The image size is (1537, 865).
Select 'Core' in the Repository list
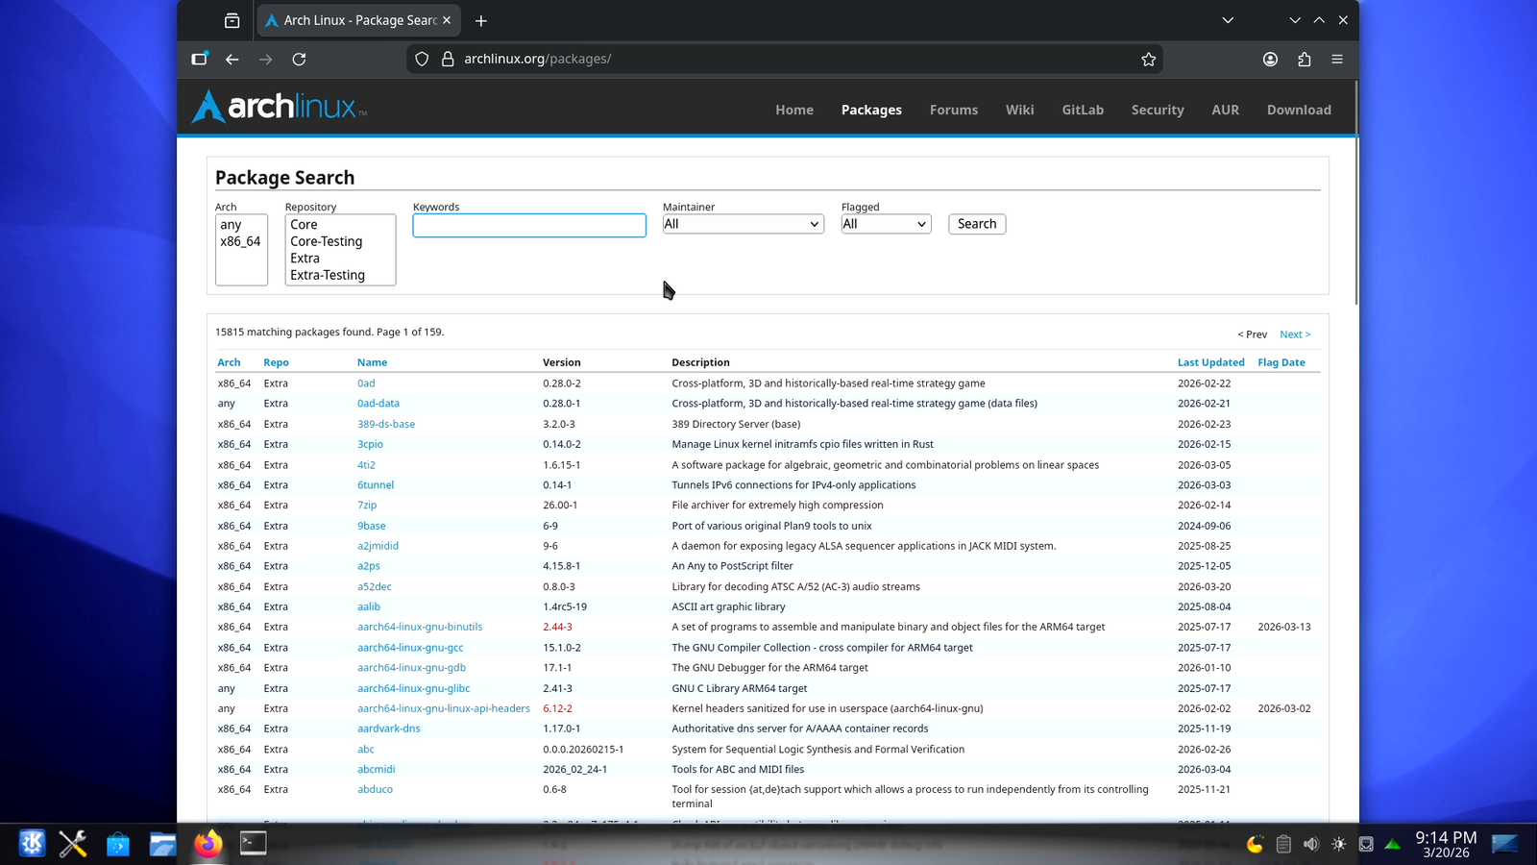pyautogui.click(x=340, y=224)
